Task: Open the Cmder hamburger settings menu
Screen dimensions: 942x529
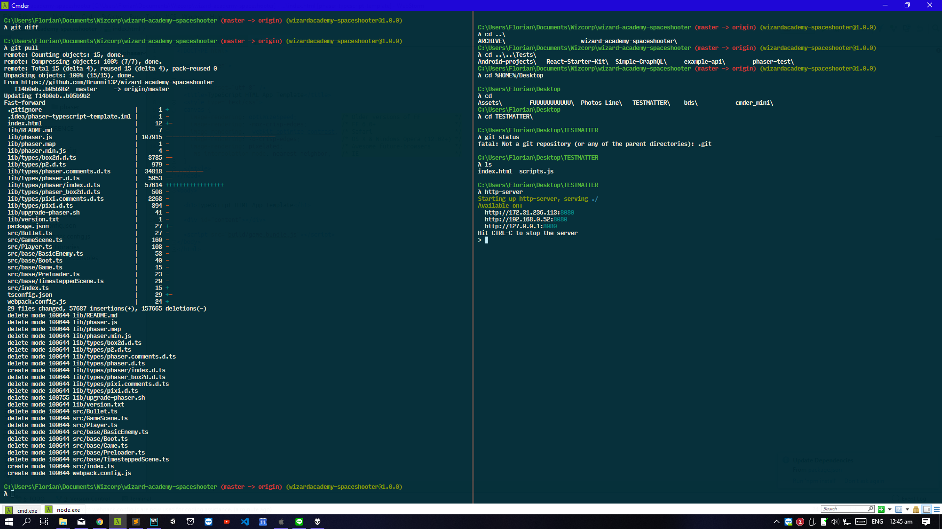Action: click(937, 509)
